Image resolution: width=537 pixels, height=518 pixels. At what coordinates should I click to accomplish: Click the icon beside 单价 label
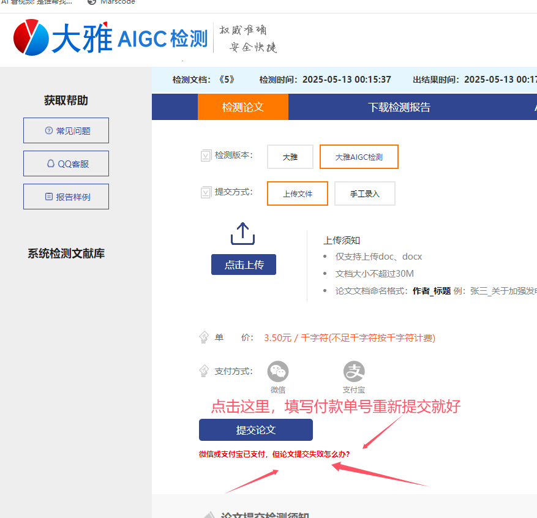pos(204,337)
